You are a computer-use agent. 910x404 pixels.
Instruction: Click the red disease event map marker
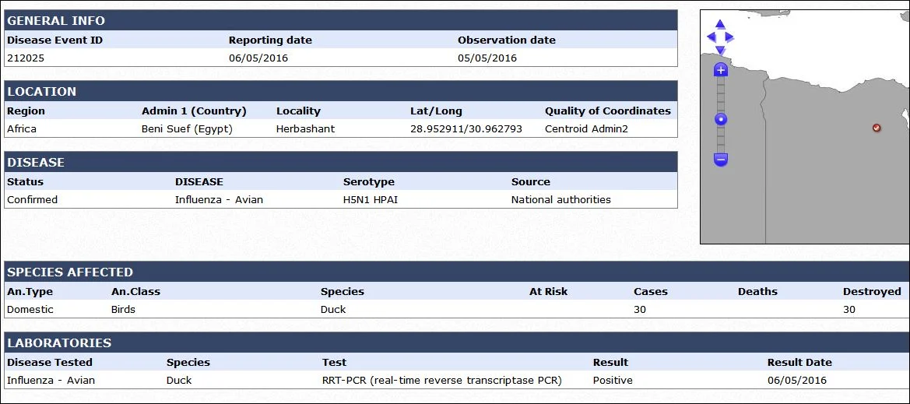pyautogui.click(x=877, y=128)
